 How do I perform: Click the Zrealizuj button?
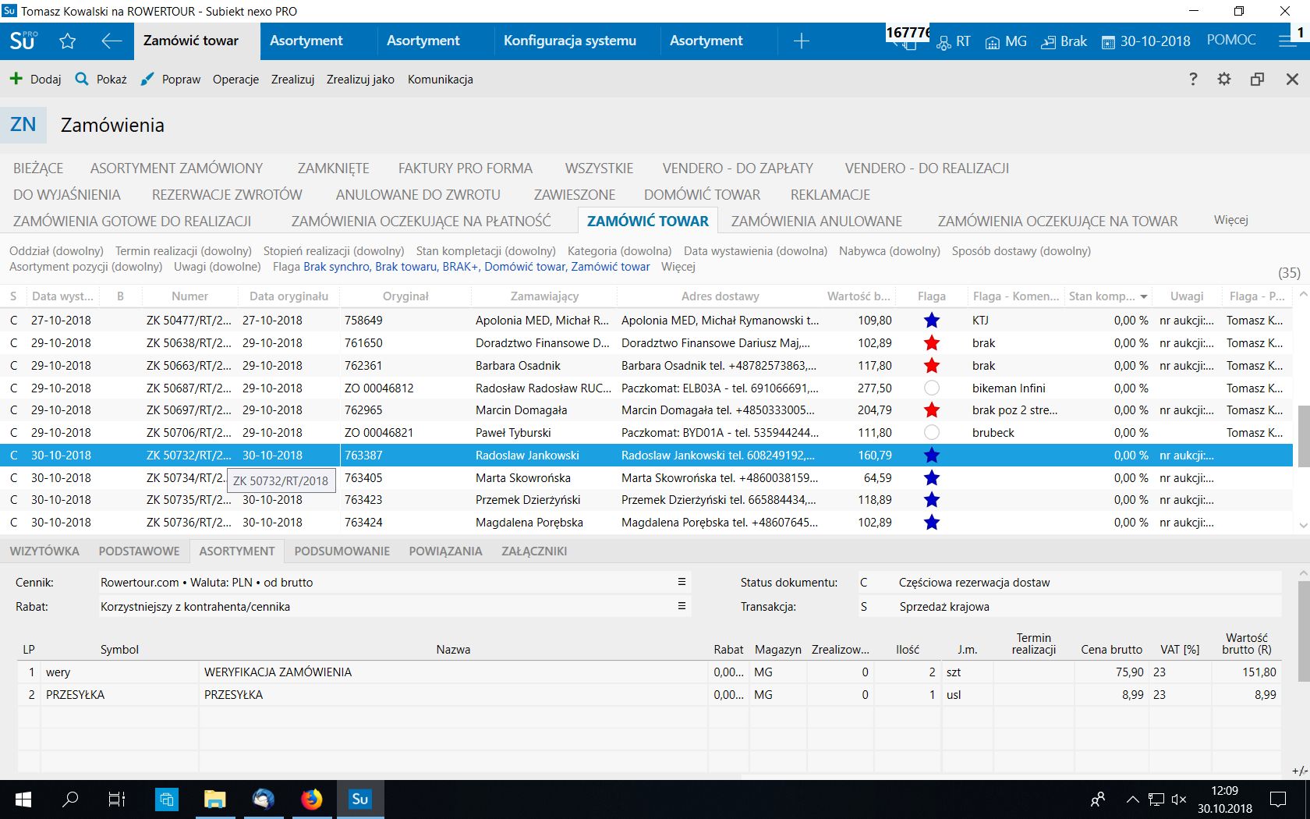pos(292,79)
